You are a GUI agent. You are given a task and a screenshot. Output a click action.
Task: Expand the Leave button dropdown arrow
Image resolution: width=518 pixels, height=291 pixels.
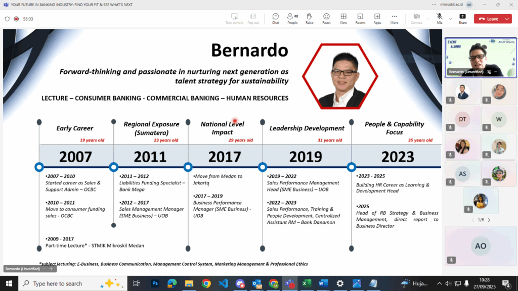(x=508, y=19)
